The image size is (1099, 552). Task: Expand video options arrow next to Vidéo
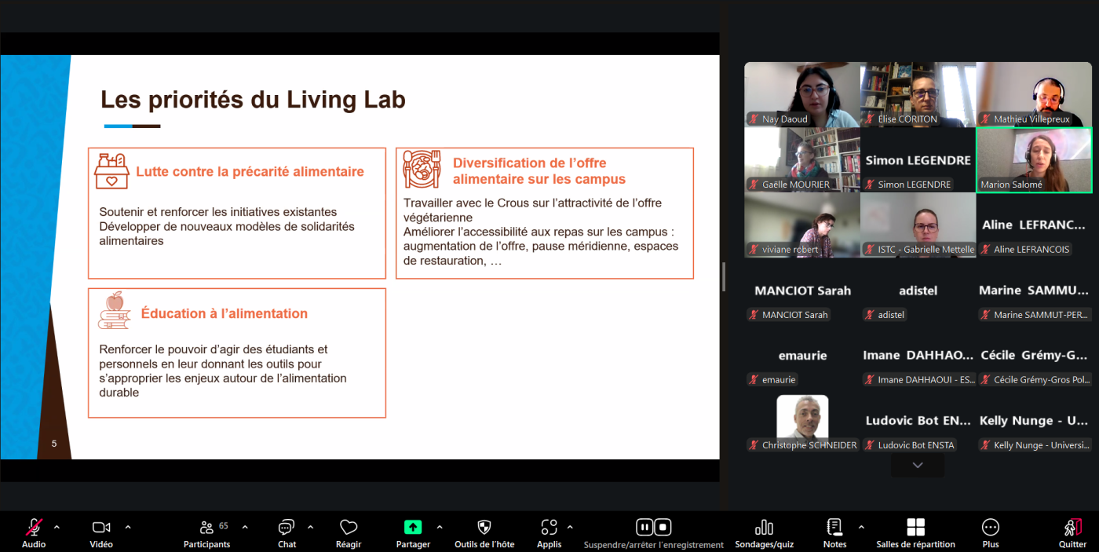128,527
